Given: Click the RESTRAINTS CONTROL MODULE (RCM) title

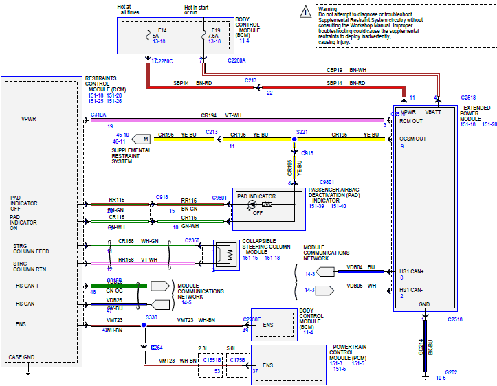Looking at the screenshot, I should pos(105,84).
